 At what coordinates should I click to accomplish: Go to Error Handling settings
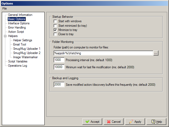(x=17, y=28)
